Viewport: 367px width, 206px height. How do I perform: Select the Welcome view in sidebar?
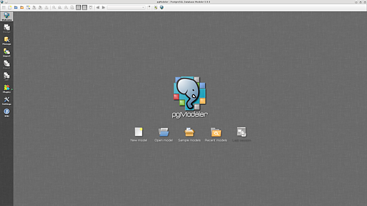point(7,17)
